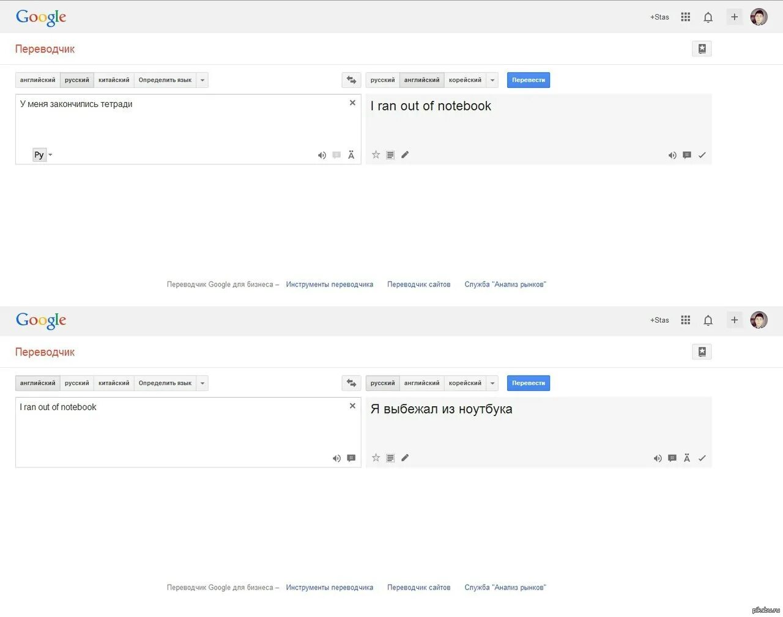783x617 pixels.
Task: Swap languages in the top translator
Action: (351, 80)
